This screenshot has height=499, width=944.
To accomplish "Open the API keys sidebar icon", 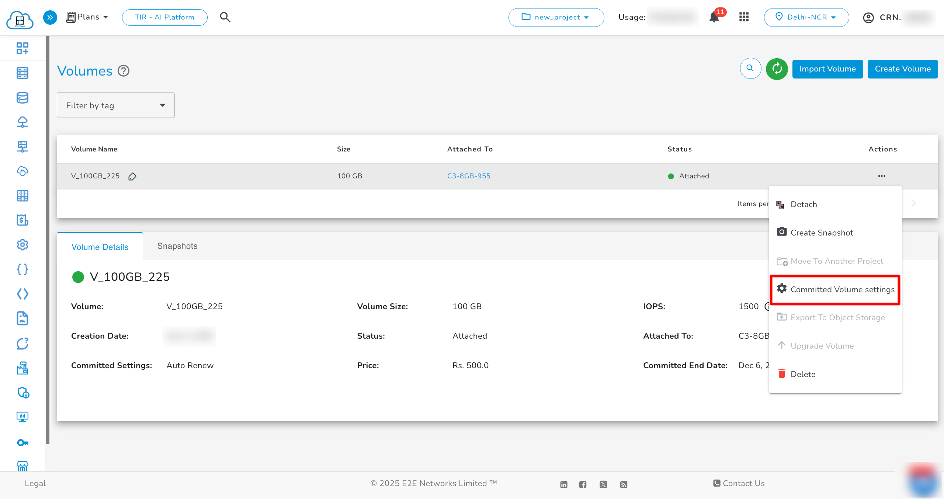I will tap(22, 443).
